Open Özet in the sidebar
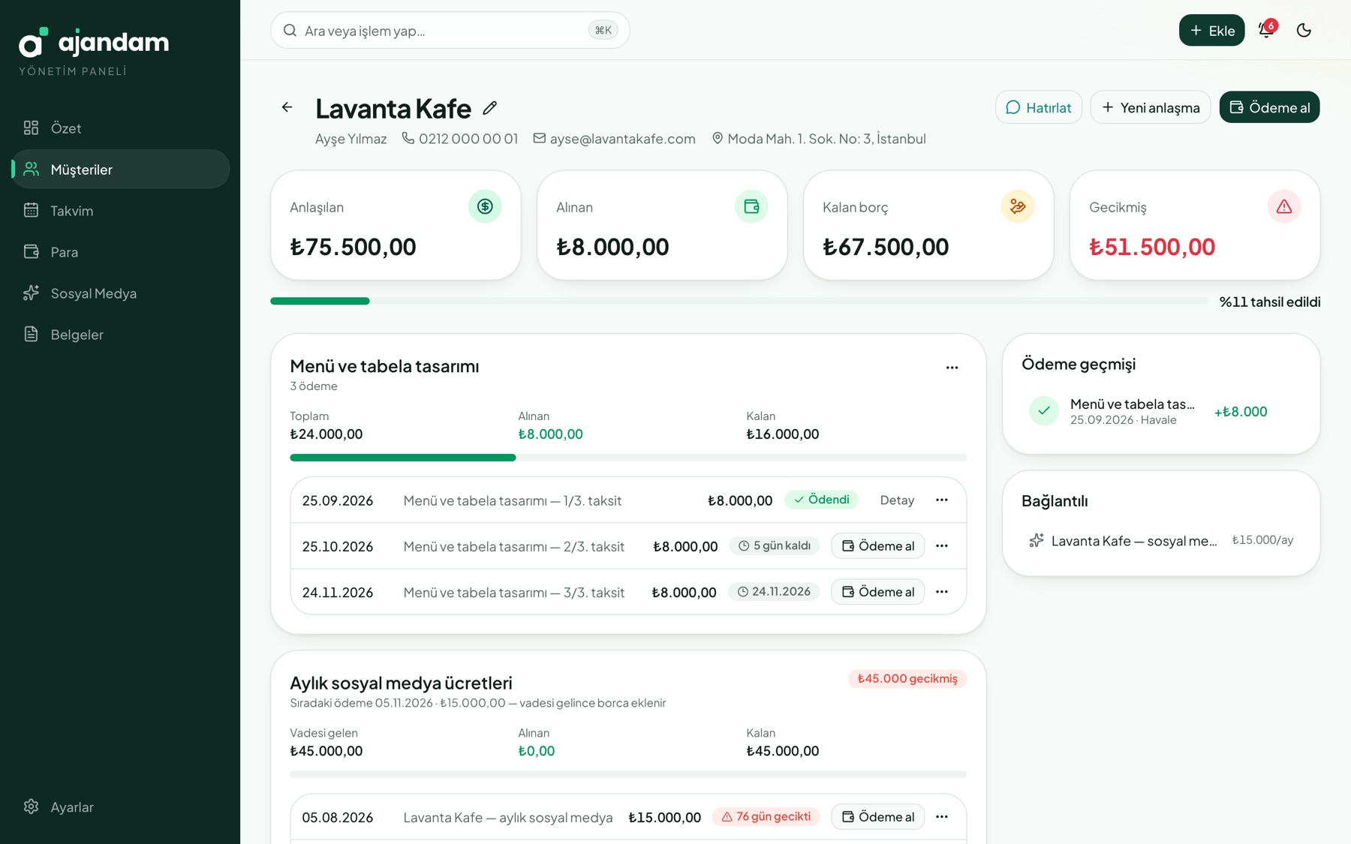 [120, 128]
